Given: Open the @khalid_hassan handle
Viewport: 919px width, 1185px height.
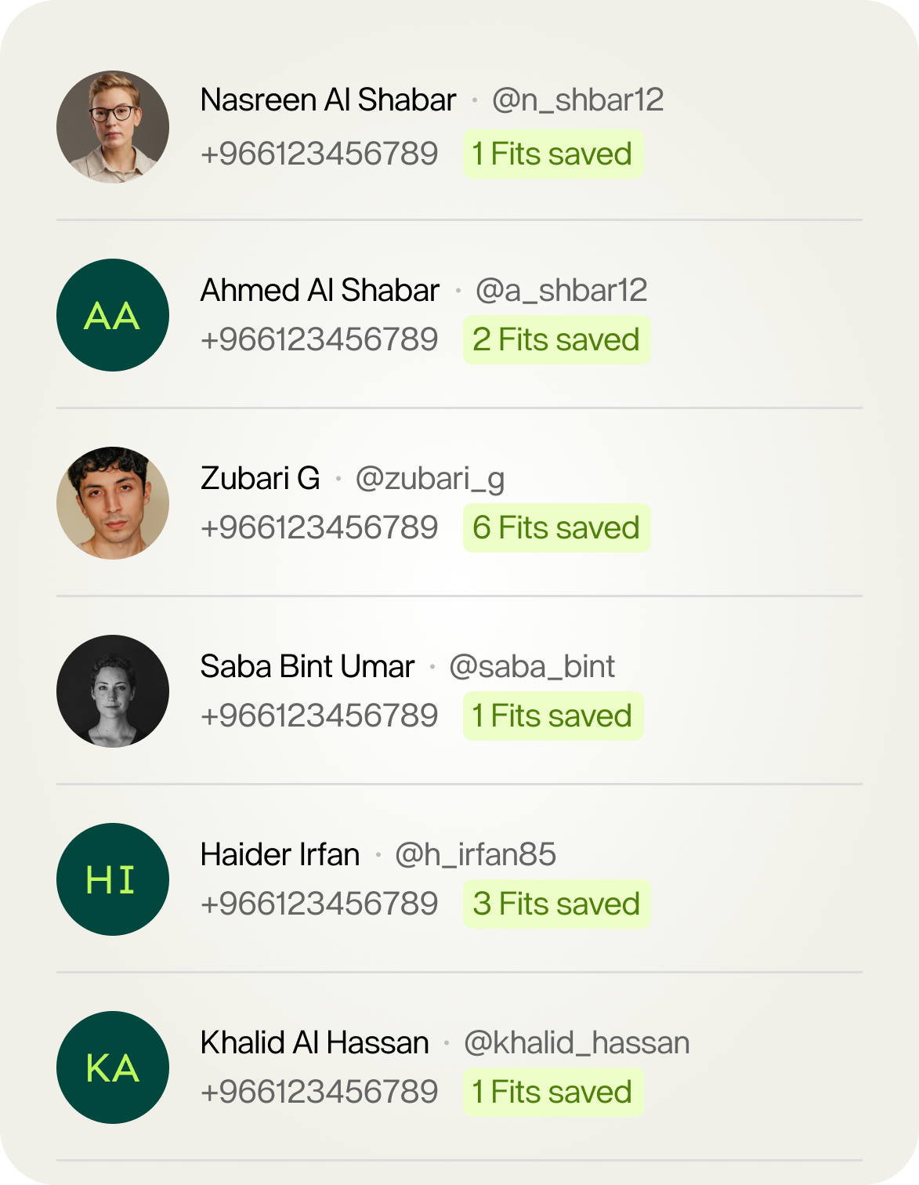Looking at the screenshot, I should [x=577, y=1043].
